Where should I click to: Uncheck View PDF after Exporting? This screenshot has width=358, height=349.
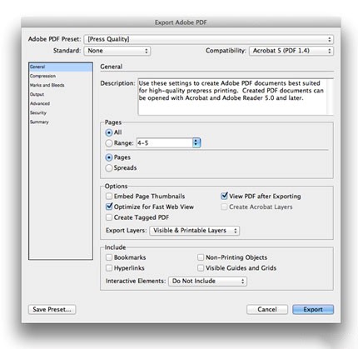(224, 196)
